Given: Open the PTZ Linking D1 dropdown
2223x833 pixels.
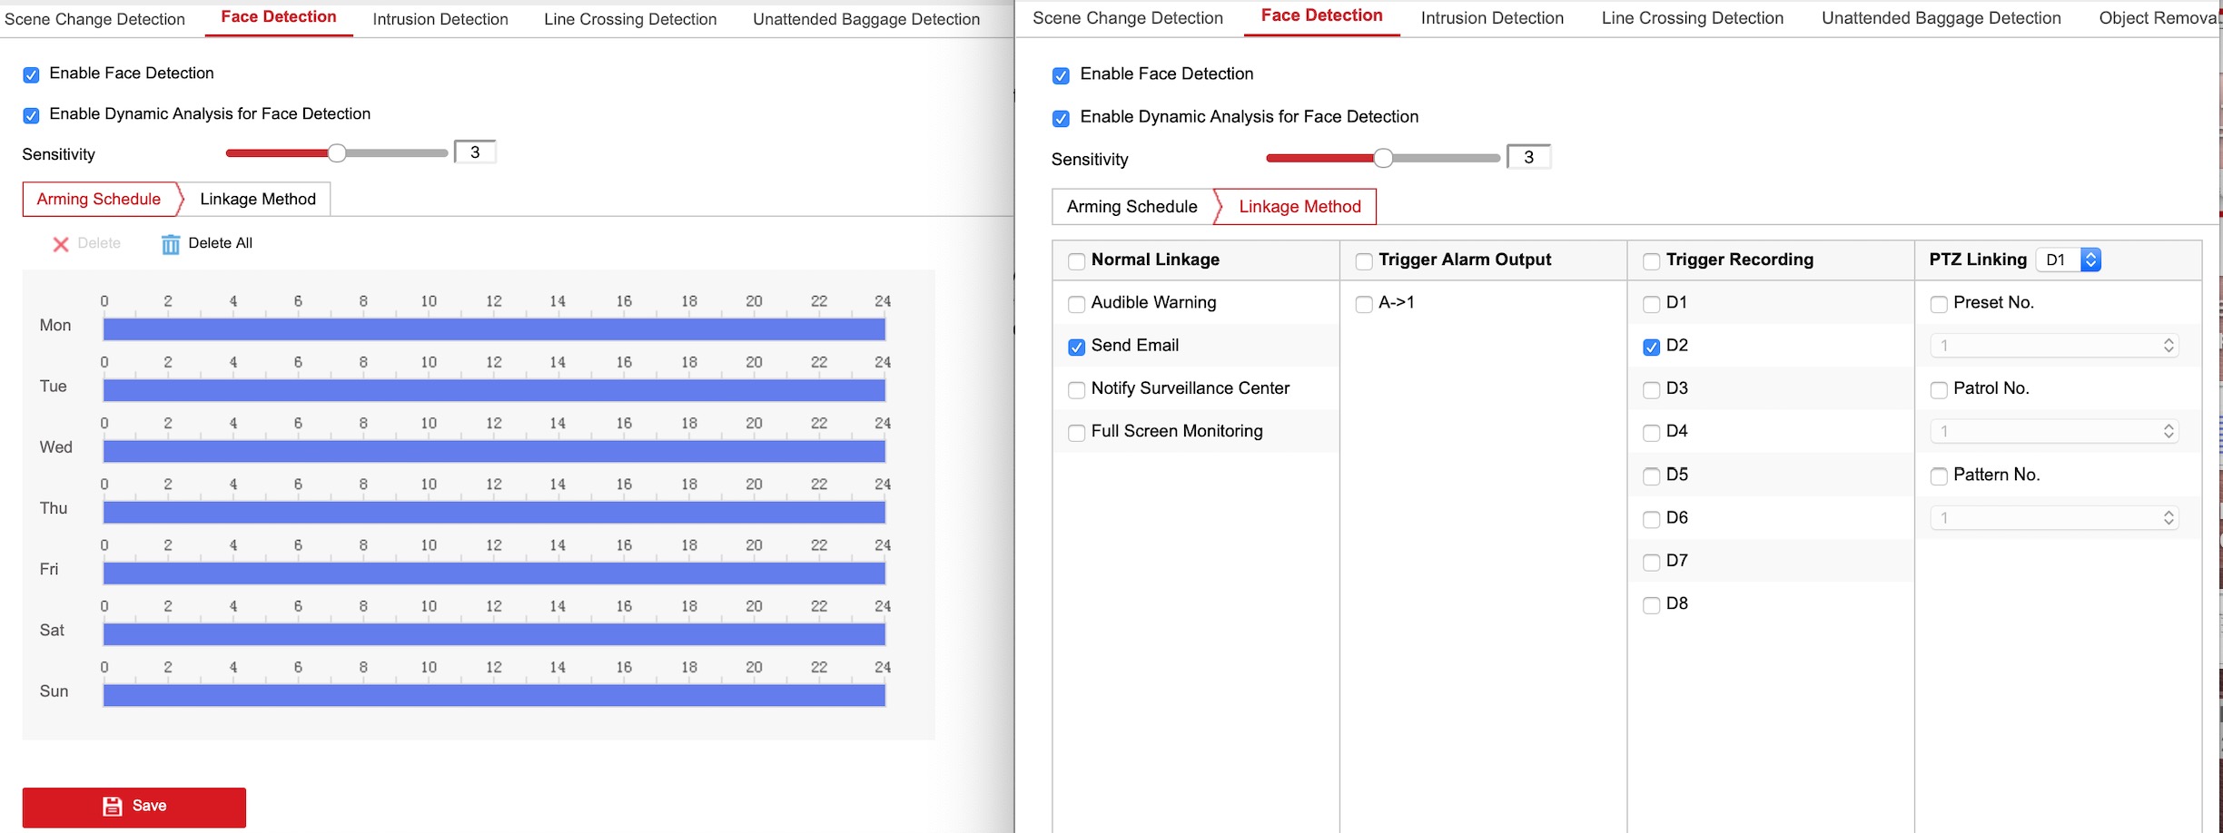Looking at the screenshot, I should tap(2068, 260).
